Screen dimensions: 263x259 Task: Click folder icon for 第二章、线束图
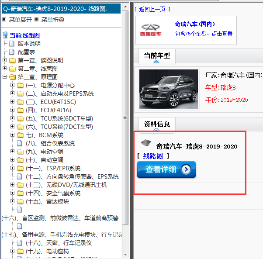(12, 69)
